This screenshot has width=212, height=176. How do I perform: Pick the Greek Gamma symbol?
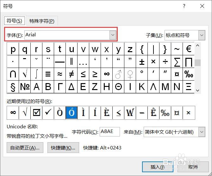tap(60, 87)
